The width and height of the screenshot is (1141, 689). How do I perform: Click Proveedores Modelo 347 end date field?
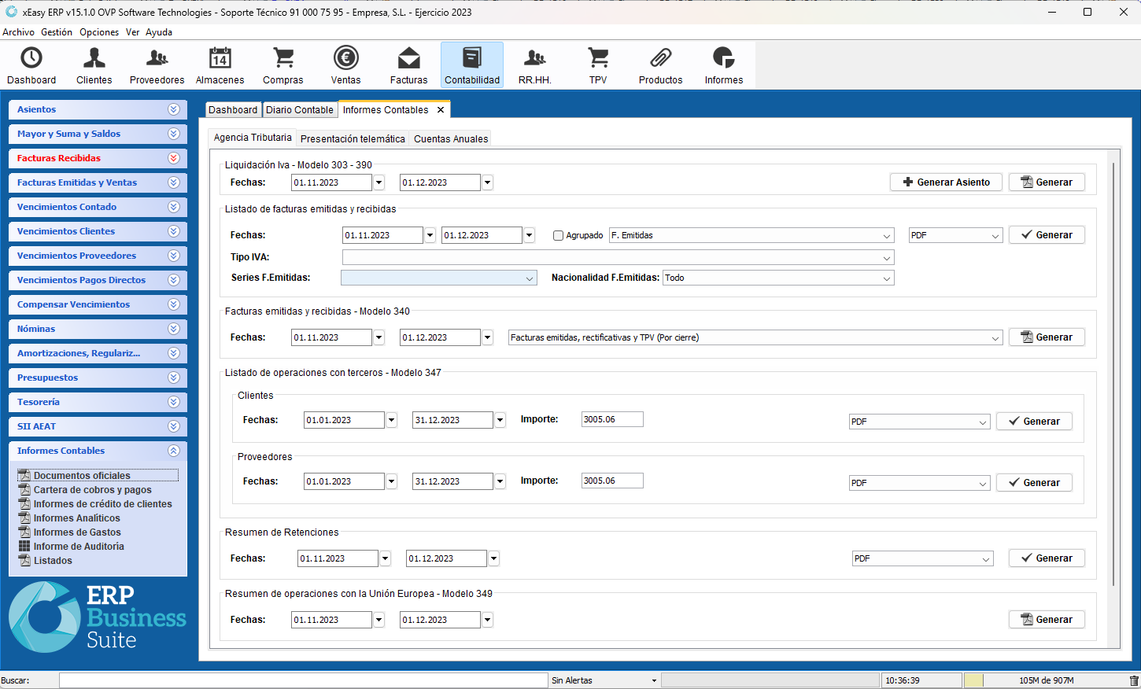pyautogui.click(x=452, y=481)
